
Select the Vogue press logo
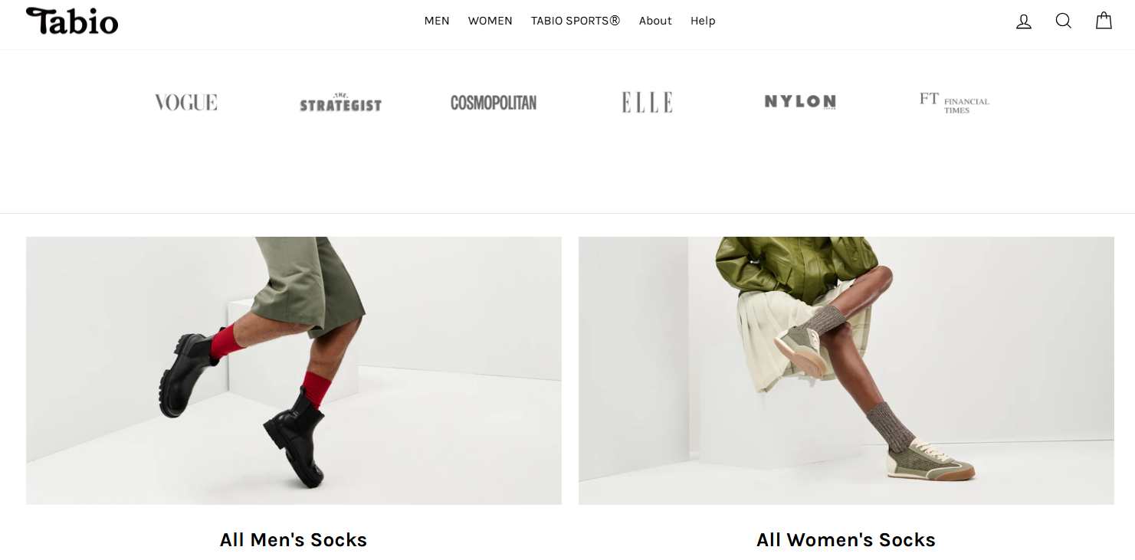tap(186, 103)
